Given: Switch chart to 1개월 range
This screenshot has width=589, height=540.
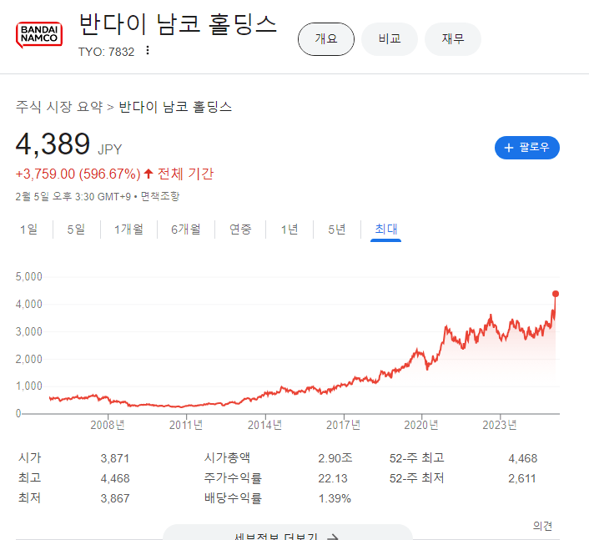Looking at the screenshot, I should point(128,230).
